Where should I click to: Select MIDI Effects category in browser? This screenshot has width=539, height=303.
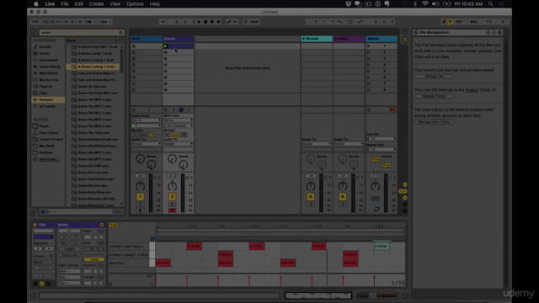49,73
